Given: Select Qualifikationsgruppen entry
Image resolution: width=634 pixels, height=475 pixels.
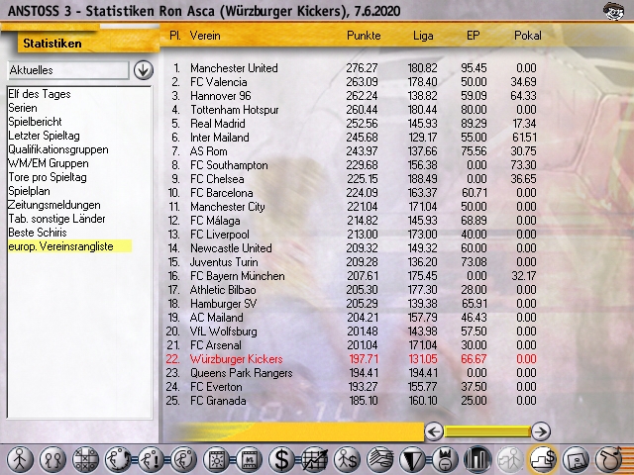Looking at the screenshot, I should pyautogui.click(x=58, y=149).
